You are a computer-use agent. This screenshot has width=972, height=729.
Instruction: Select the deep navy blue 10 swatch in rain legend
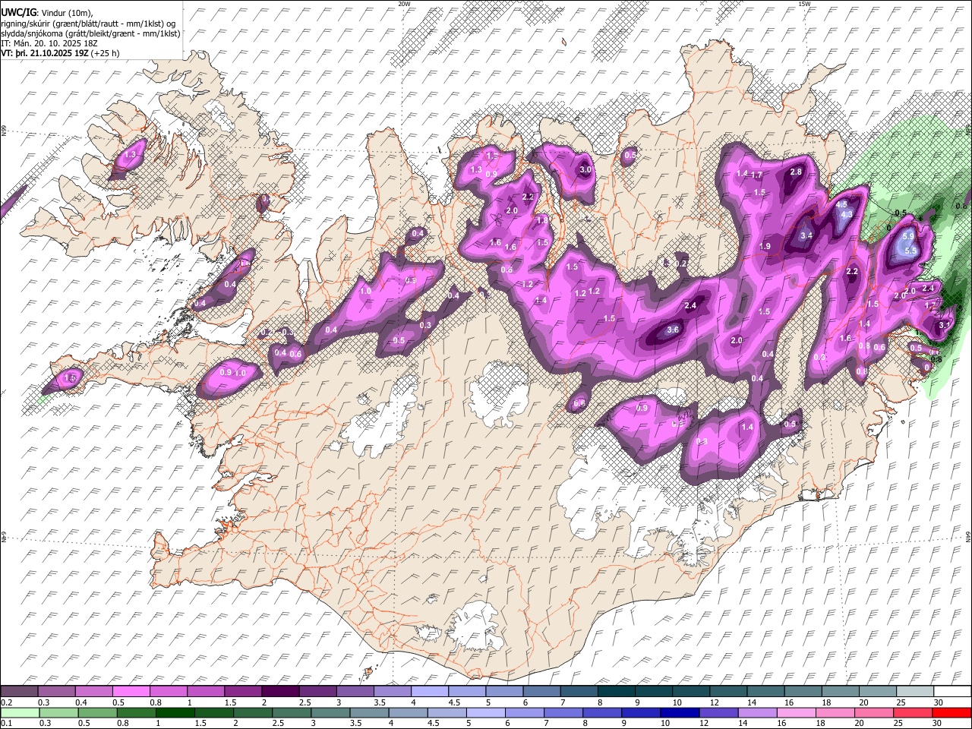679,712
